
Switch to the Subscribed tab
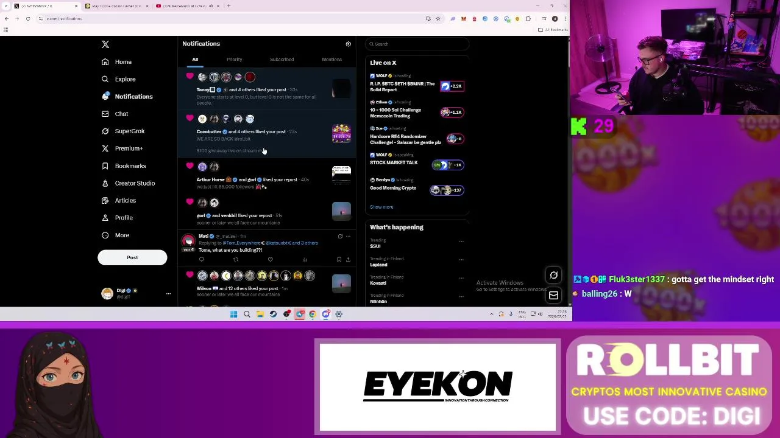[x=282, y=60]
